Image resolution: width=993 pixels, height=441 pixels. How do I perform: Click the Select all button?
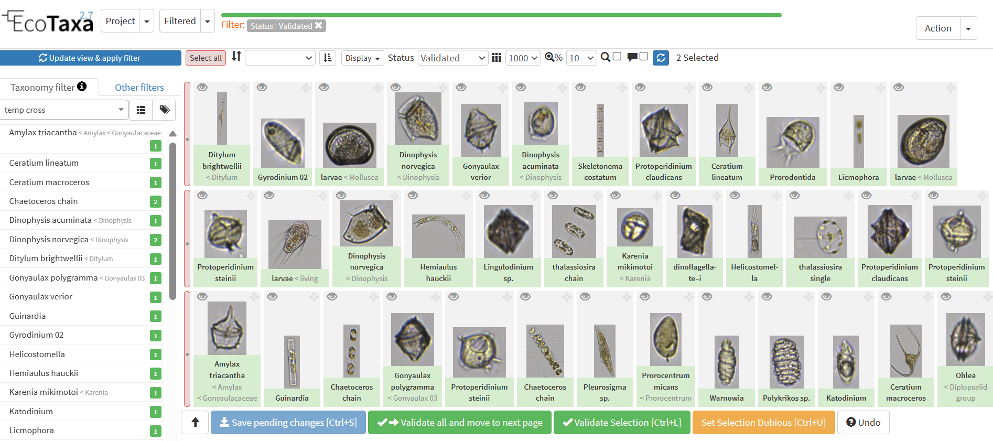click(x=206, y=58)
